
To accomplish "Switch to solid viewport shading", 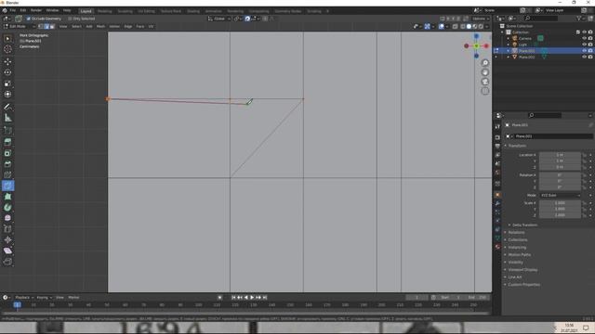I will click(x=469, y=27).
